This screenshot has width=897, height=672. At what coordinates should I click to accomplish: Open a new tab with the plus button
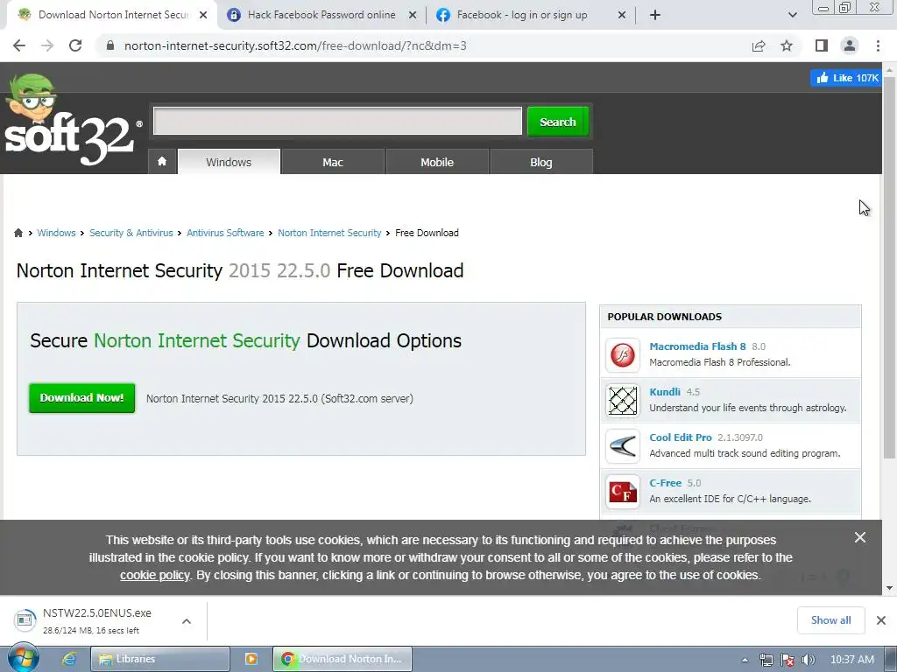(655, 16)
